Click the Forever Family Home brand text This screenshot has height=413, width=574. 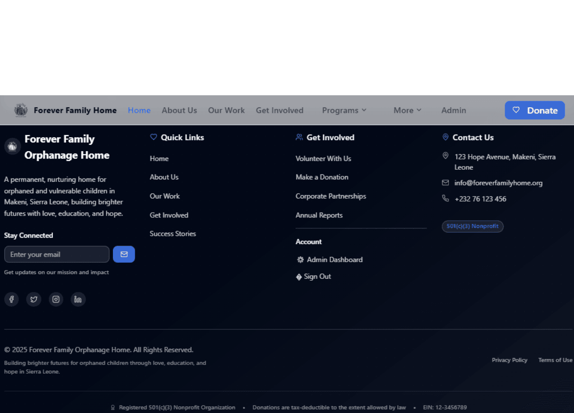[75, 110]
